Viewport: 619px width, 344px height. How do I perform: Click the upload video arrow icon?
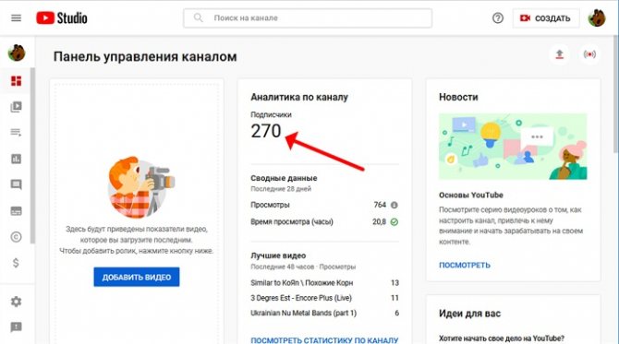tap(559, 54)
